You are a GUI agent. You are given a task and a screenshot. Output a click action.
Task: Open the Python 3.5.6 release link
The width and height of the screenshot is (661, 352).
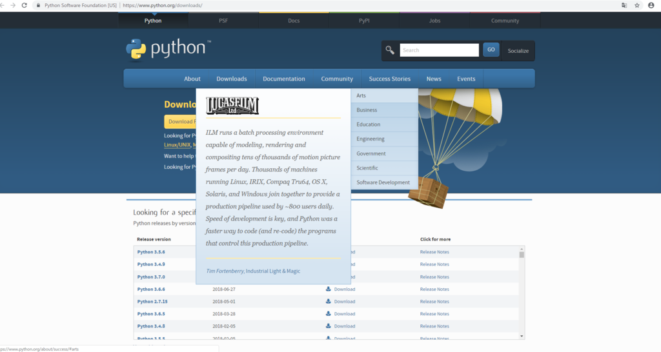[151, 252]
